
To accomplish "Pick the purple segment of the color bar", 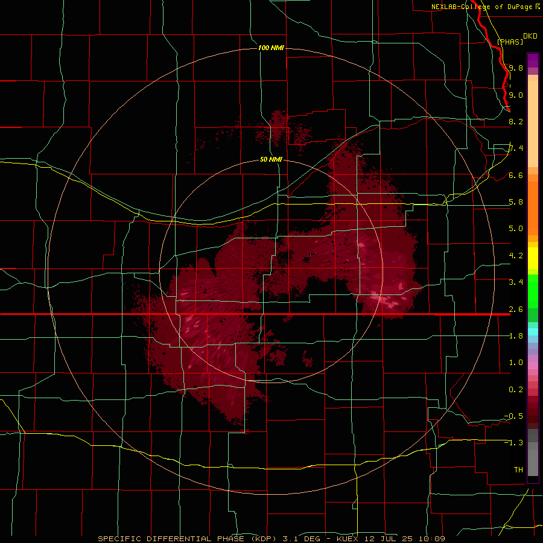I will [x=533, y=60].
